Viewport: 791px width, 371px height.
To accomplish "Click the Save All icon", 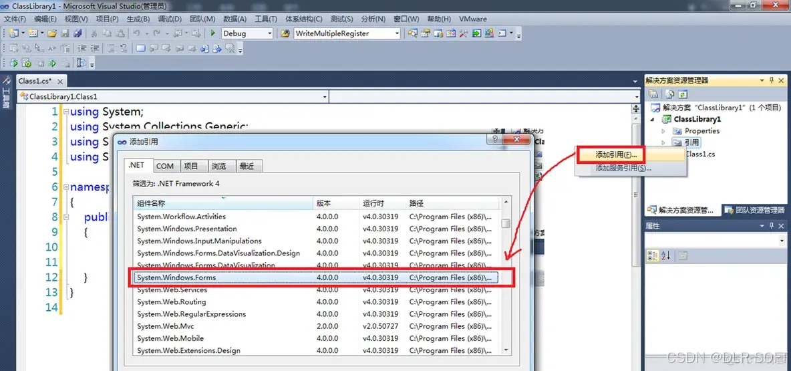I will tap(77, 33).
